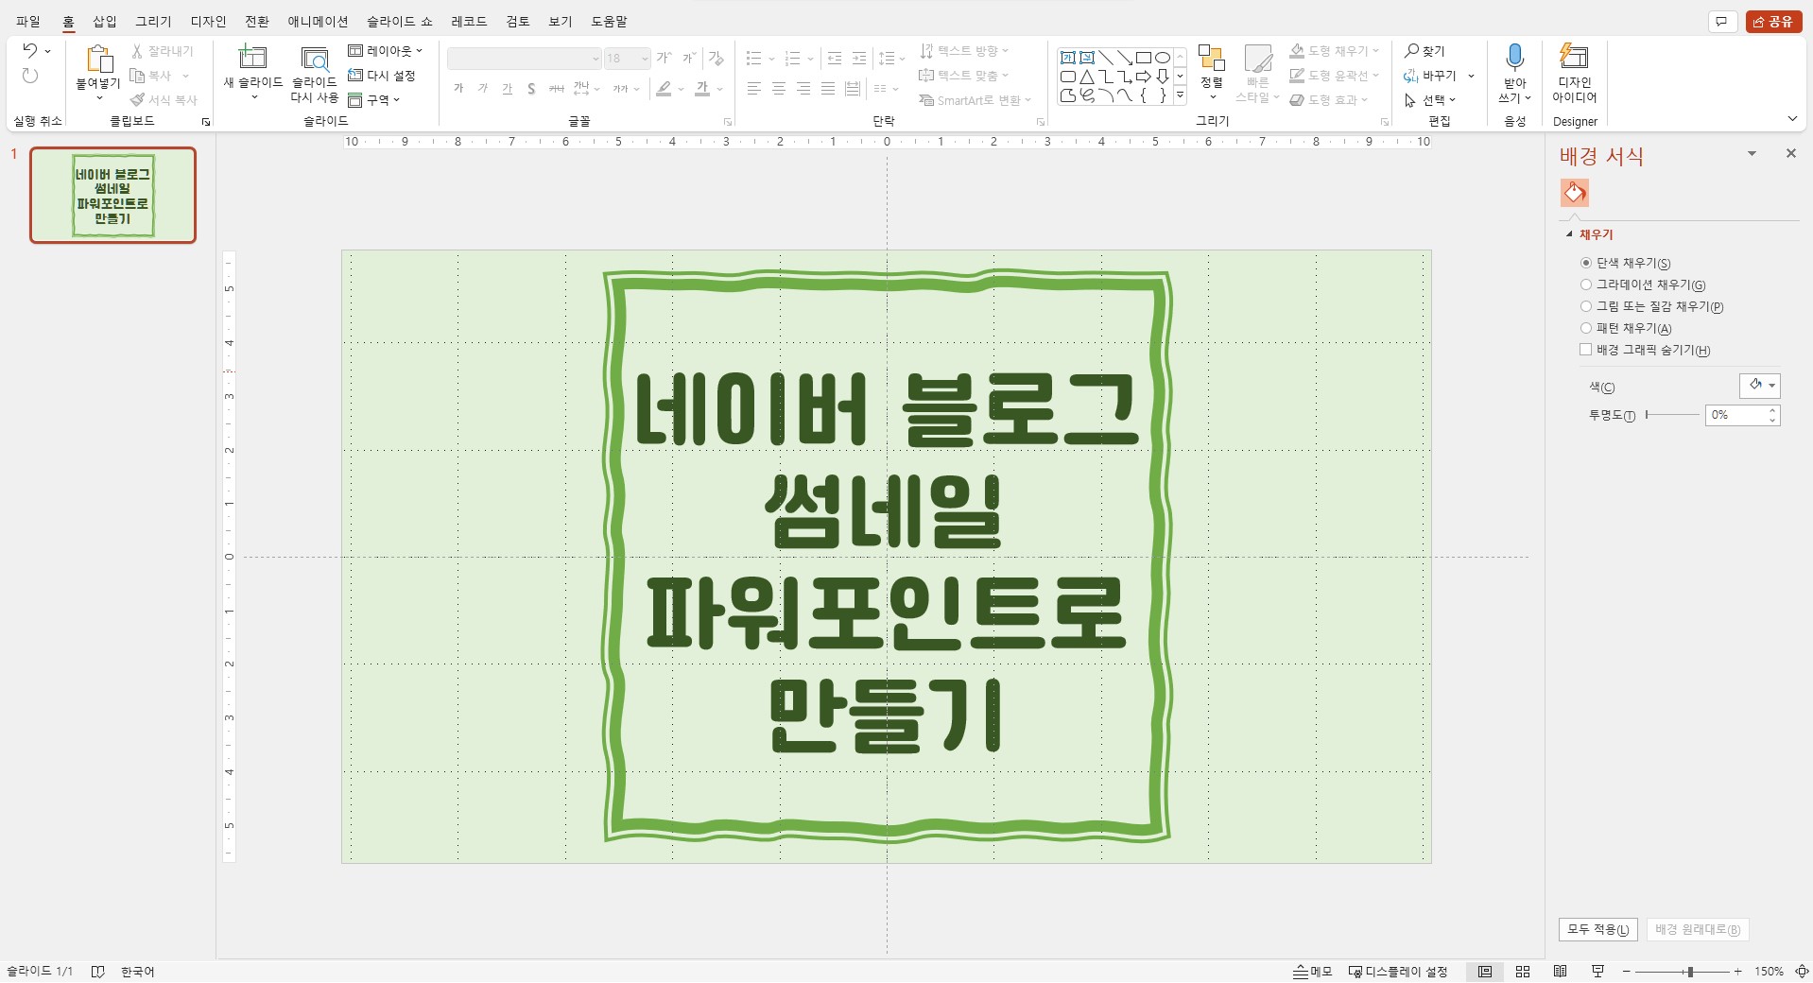Viewport: 1813px width, 983px height.
Task: Click the Arrange (정렬) icon
Action: (1211, 58)
